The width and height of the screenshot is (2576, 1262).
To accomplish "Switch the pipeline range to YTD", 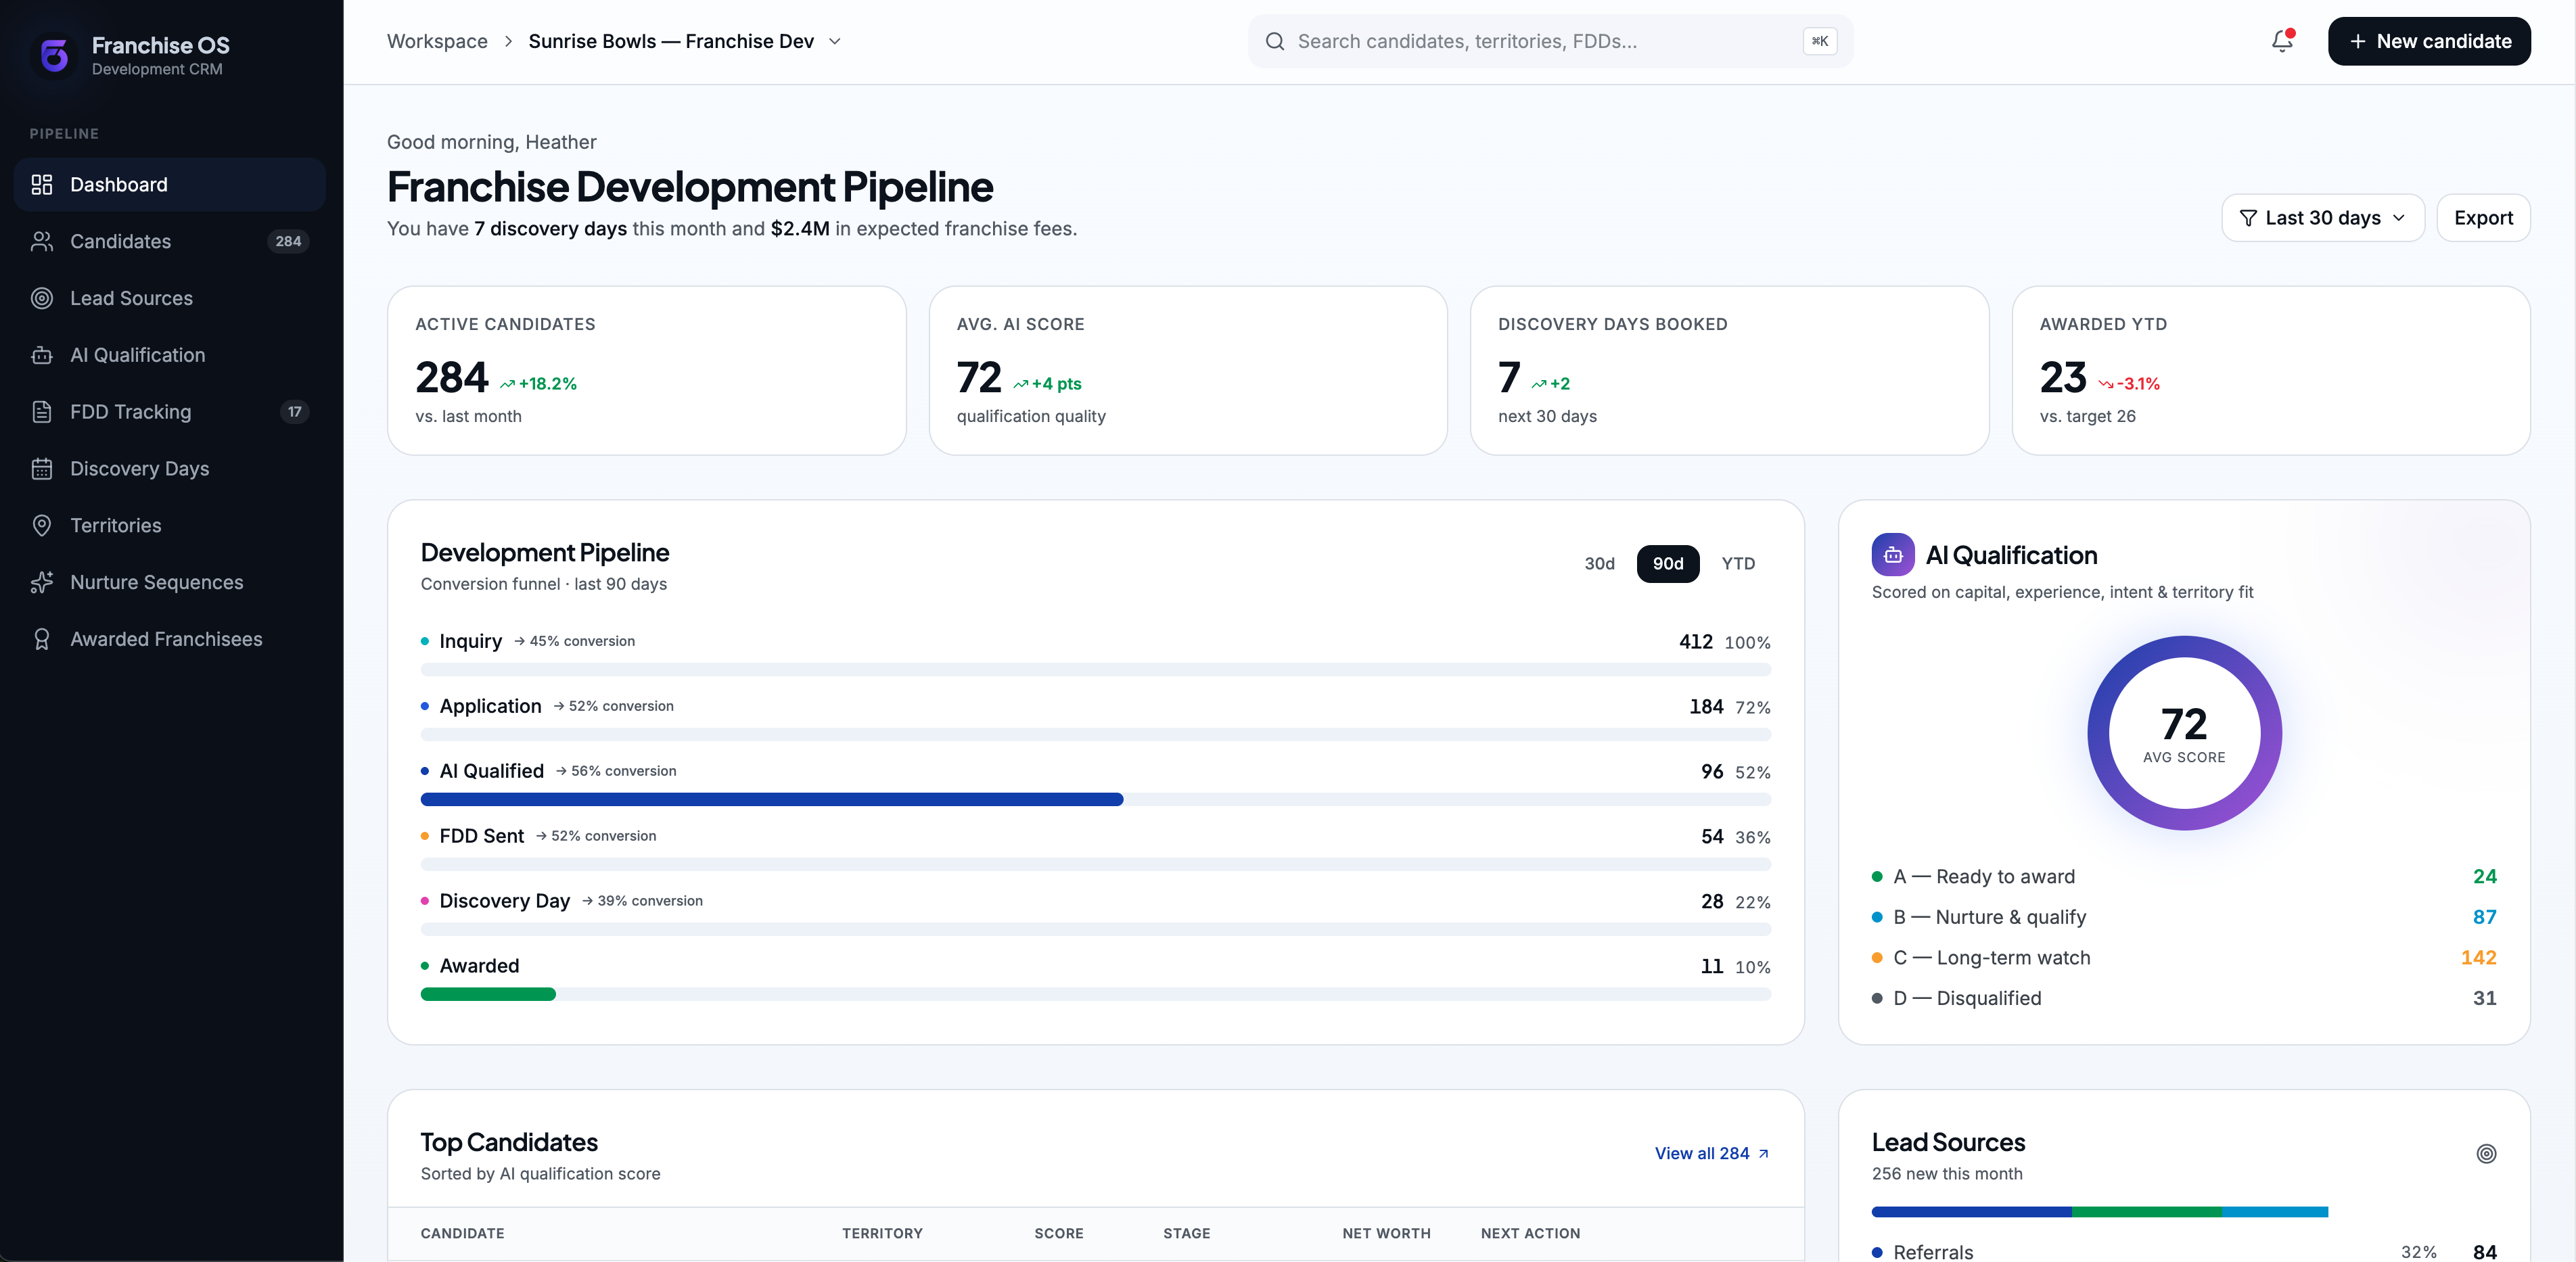I will [x=1738, y=564].
